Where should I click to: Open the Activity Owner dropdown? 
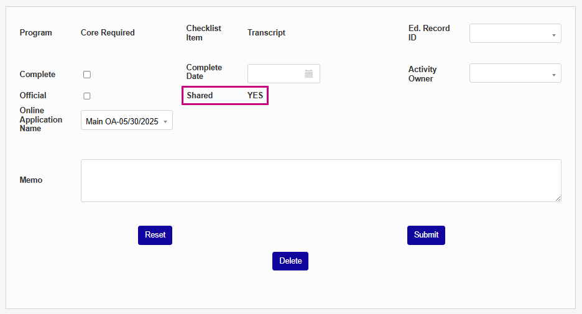[515, 73]
